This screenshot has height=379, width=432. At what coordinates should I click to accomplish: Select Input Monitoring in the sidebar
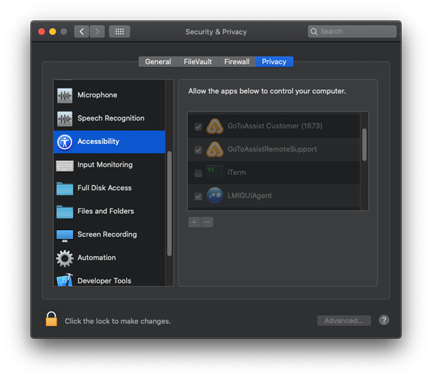[109, 165]
